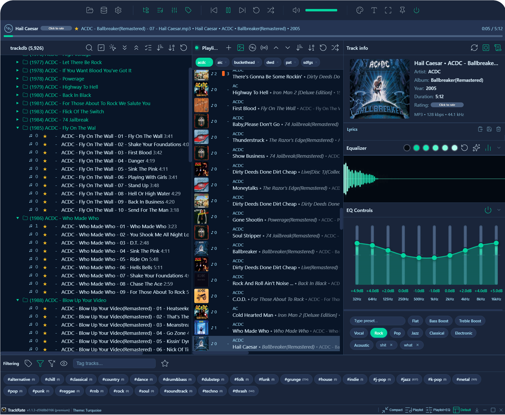Screen dimensions: 505x415
Task: Apply the Bass Boost preset
Action: pyautogui.click(x=439, y=321)
